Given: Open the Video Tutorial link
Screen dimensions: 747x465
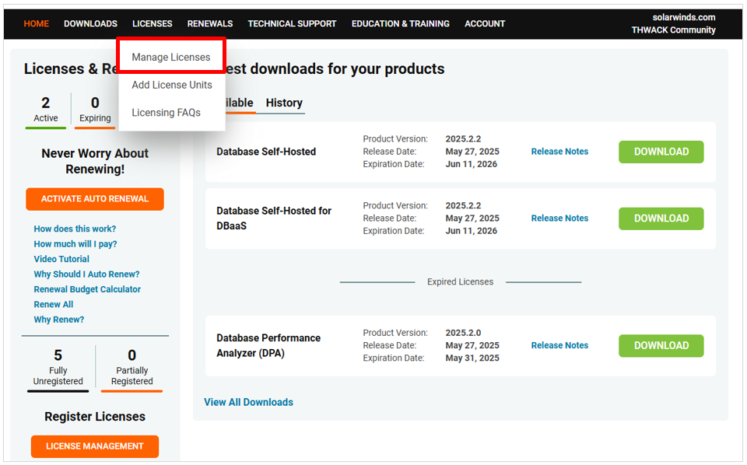Looking at the screenshot, I should (61, 259).
